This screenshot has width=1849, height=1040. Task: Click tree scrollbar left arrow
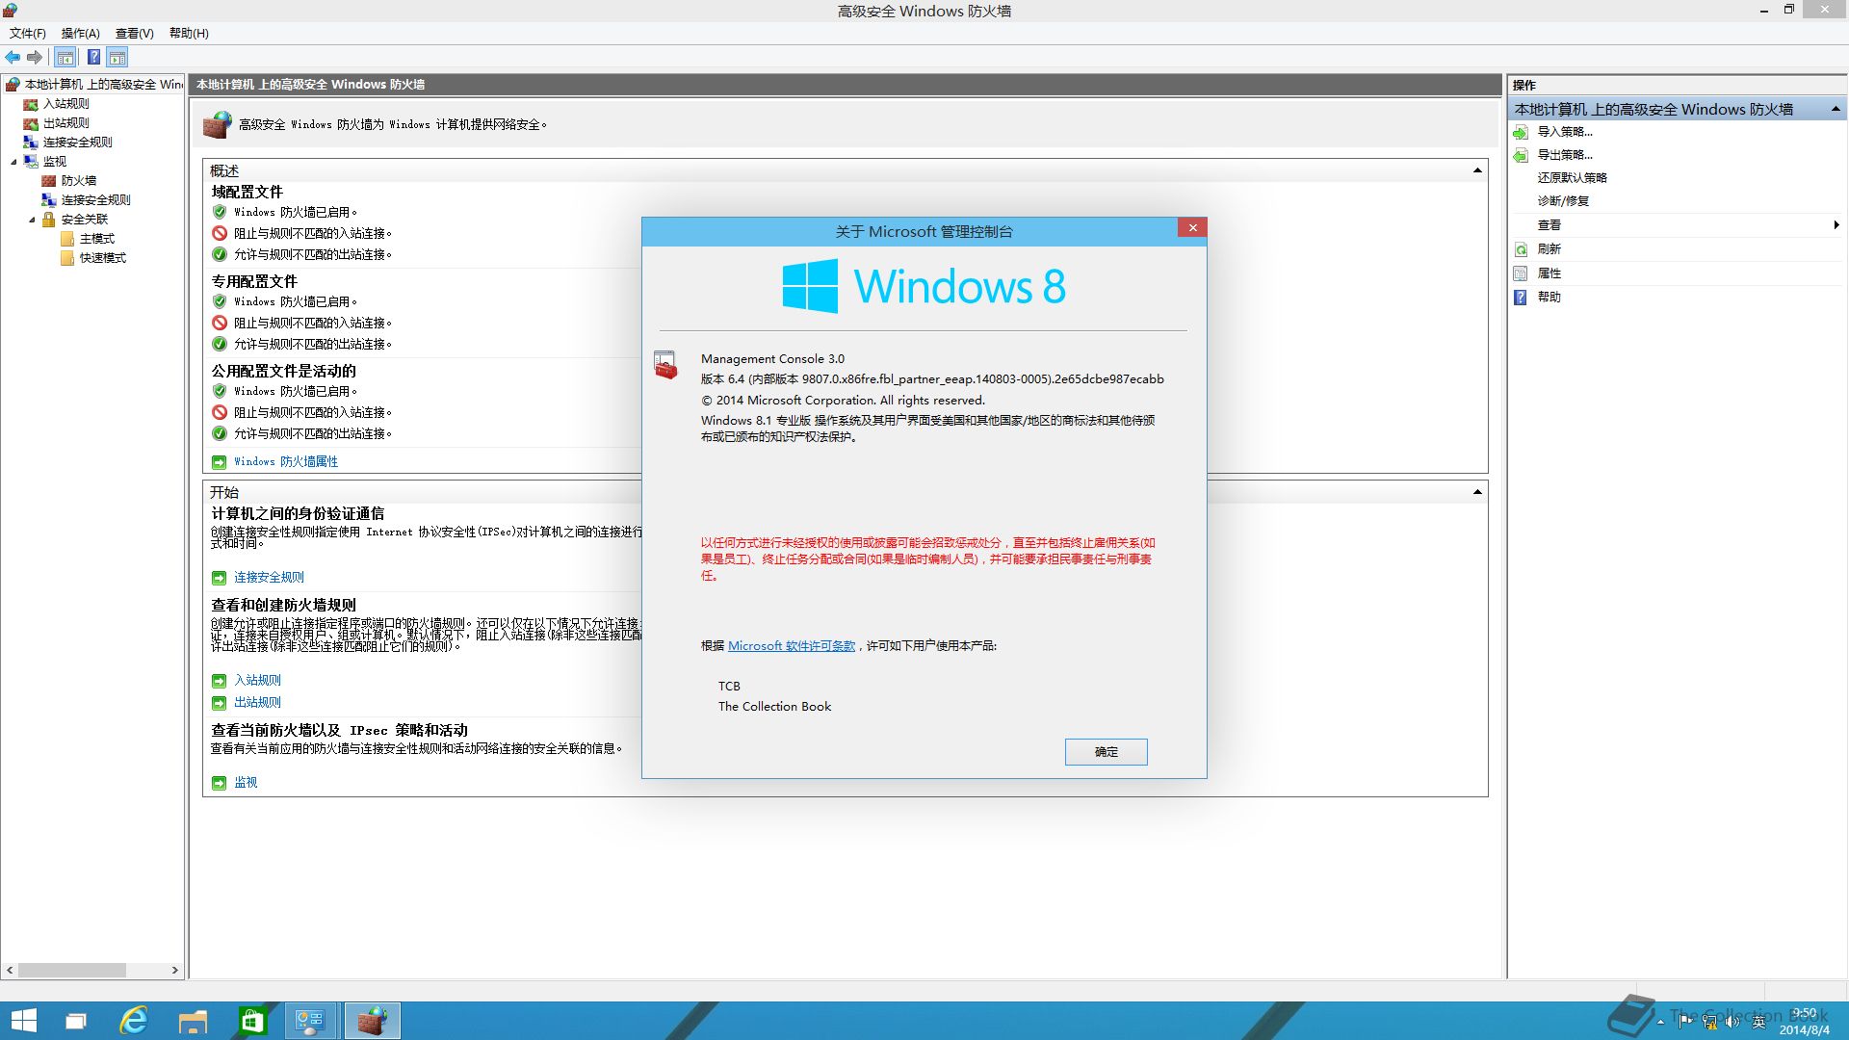coord(10,970)
